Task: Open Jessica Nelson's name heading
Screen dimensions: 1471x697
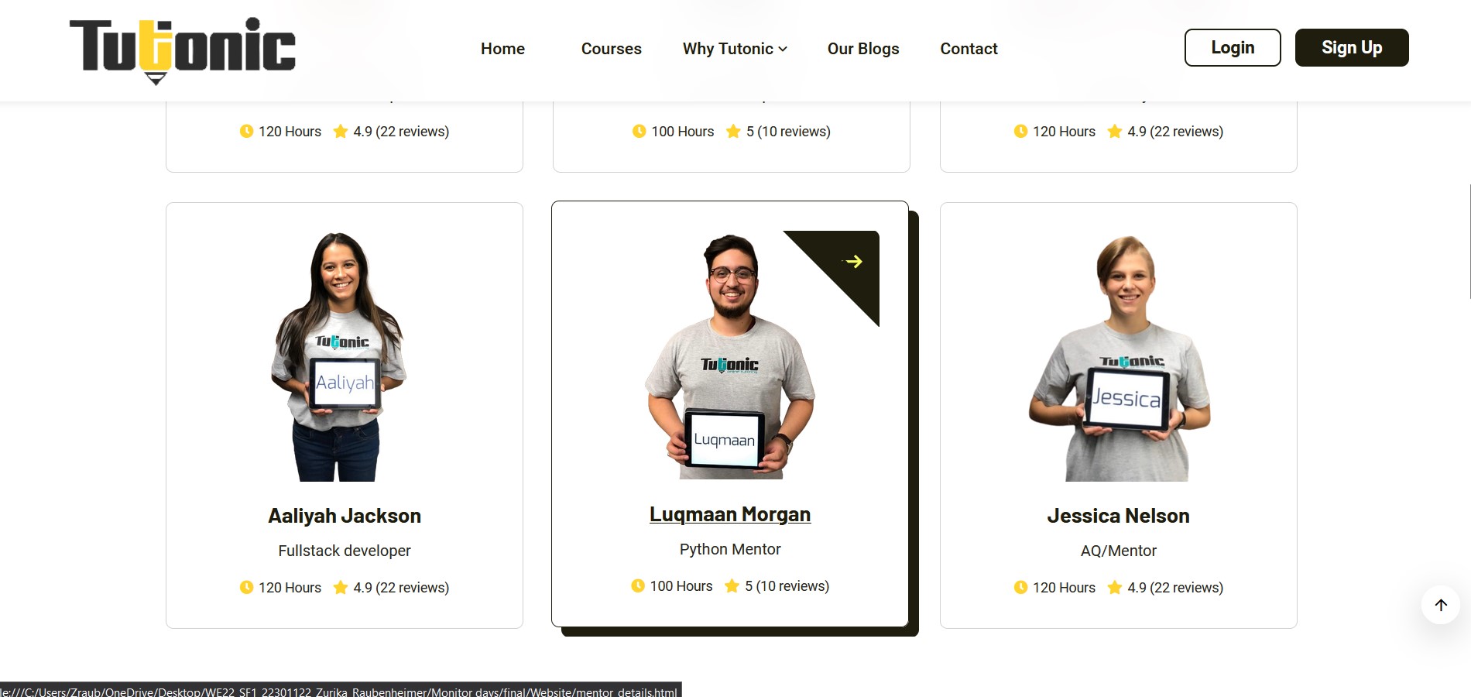Action: [x=1118, y=516]
